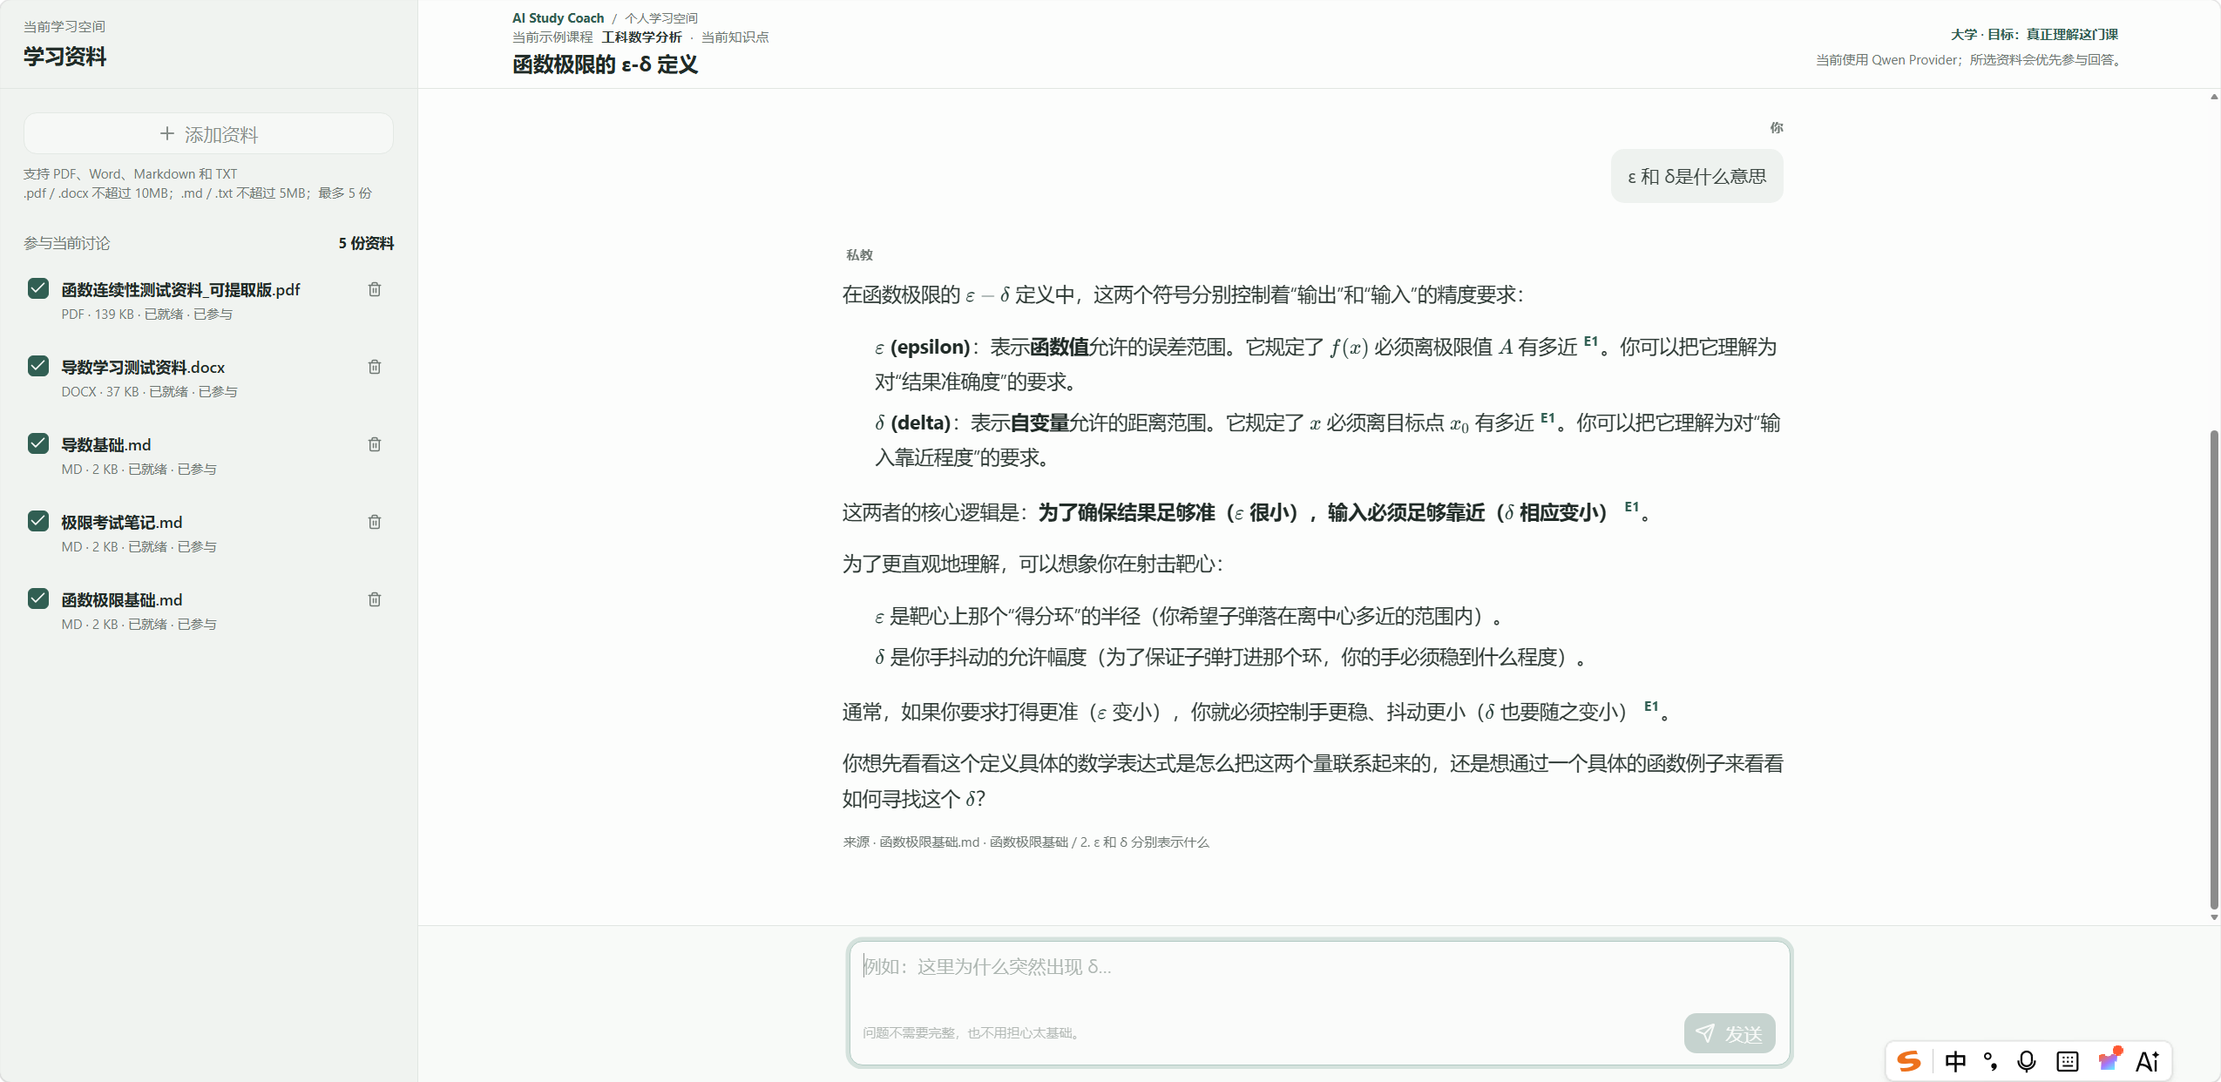Uncheck 导数学习测试资料.docx checkbox

[38, 366]
